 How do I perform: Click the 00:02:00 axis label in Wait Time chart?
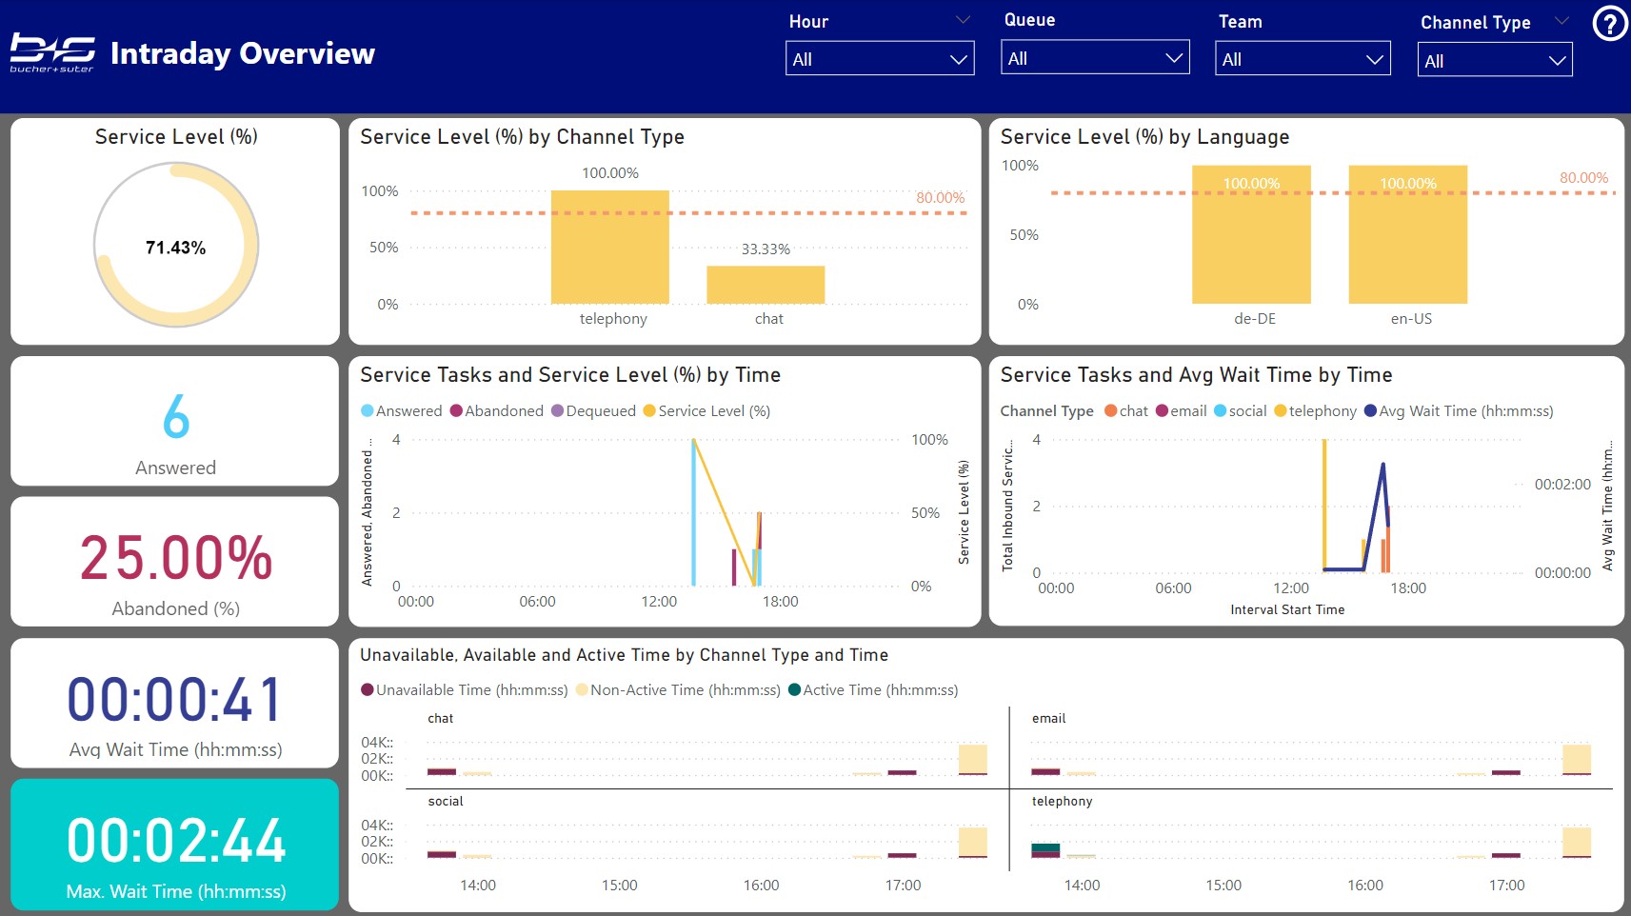(x=1562, y=485)
